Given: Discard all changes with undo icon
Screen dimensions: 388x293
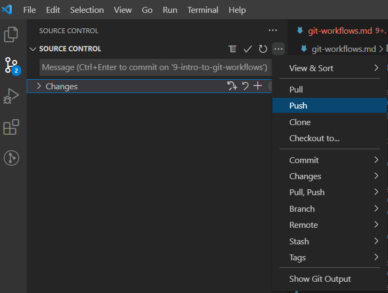Looking at the screenshot, I should click(x=245, y=86).
